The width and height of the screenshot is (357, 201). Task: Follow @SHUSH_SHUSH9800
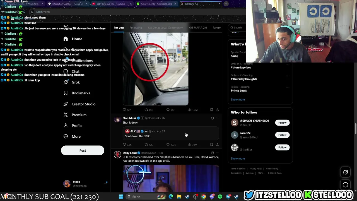[282, 123]
